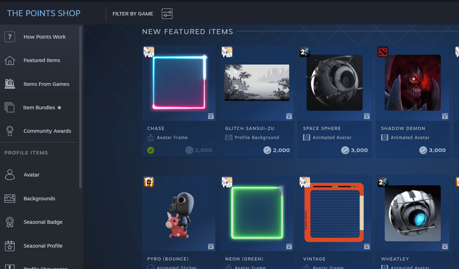Click the Portal 2 icon on Space Sphere card
This screenshot has width=459, height=269.
click(x=305, y=52)
